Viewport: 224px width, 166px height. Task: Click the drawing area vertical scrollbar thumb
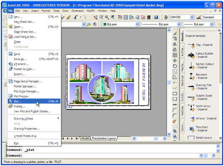tap(169, 82)
